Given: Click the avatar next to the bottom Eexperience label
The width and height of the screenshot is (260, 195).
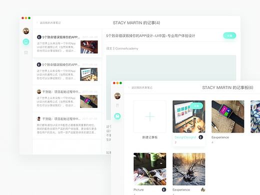Looking at the screenshot, I should [203, 189].
